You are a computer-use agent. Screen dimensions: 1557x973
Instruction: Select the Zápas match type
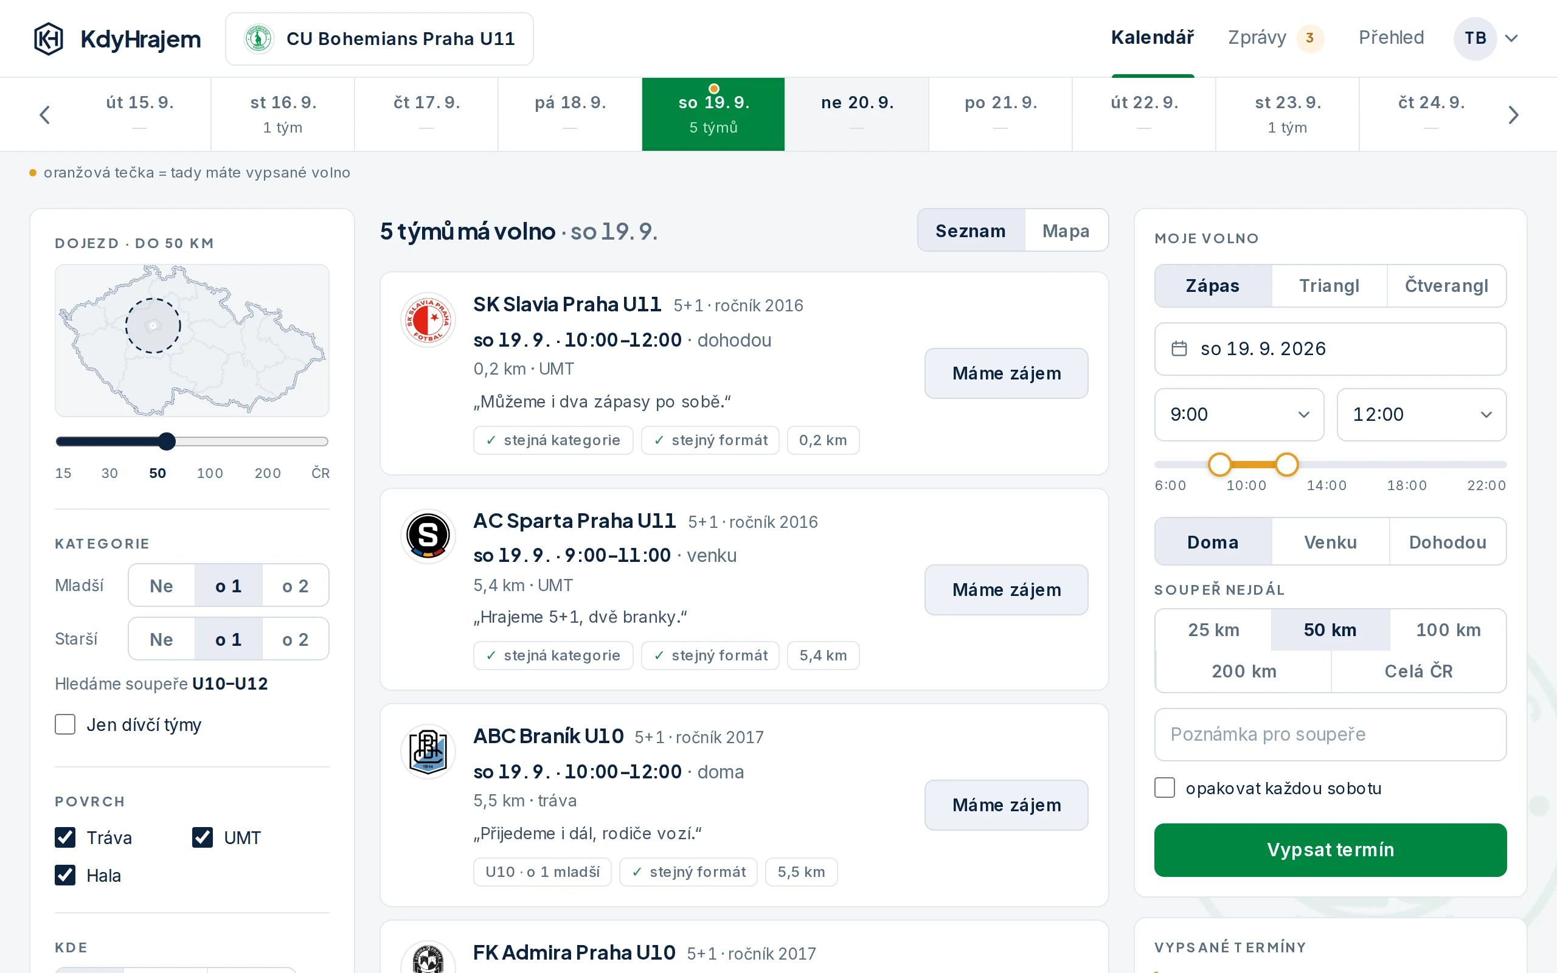[x=1213, y=286]
